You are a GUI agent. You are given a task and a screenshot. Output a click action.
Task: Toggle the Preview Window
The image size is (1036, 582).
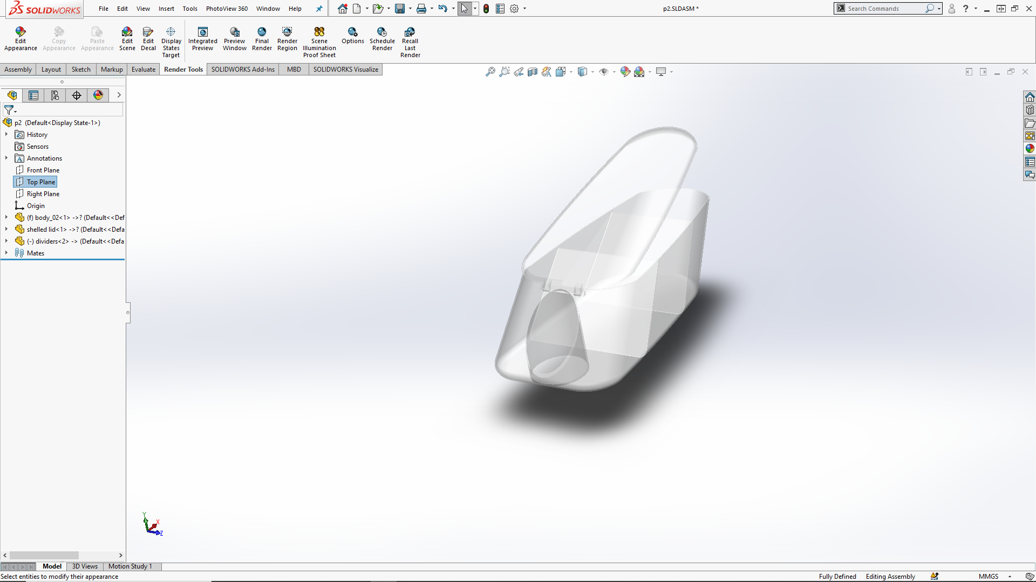pos(234,39)
